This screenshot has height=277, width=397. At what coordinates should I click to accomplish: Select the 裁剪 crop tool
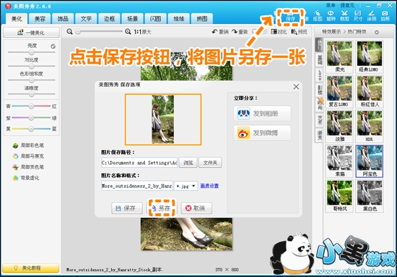pos(344,16)
